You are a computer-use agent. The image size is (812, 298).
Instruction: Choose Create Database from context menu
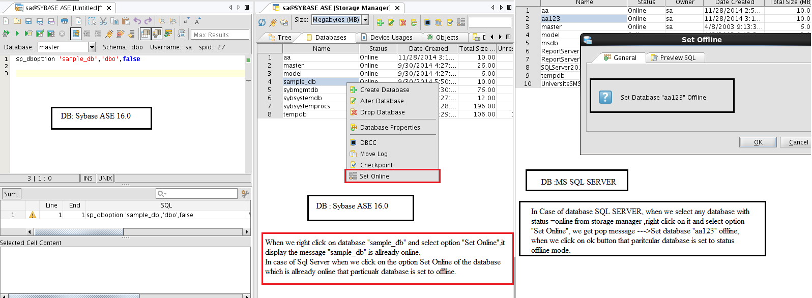pyautogui.click(x=392, y=90)
